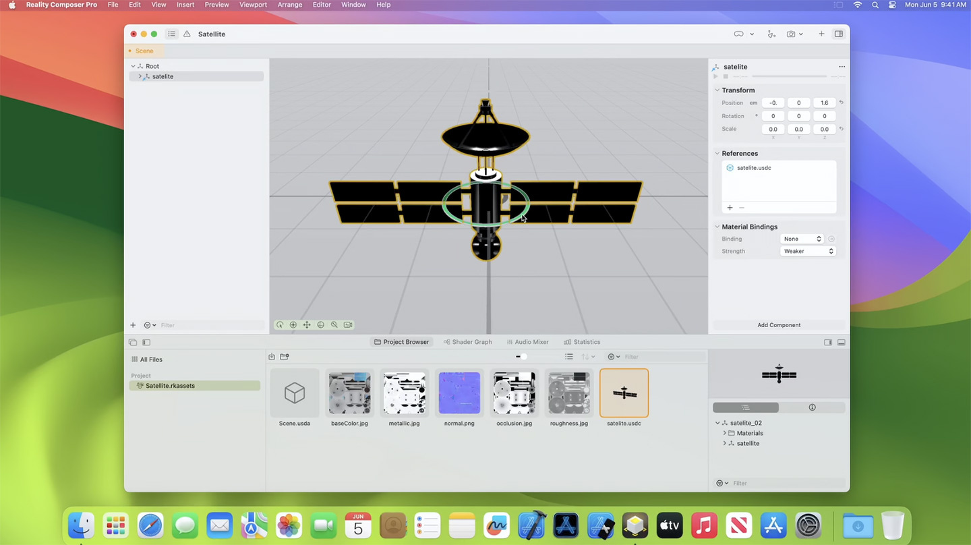Reset Scale with the revert arrow

pos(842,129)
